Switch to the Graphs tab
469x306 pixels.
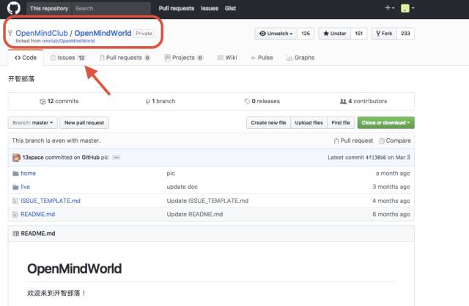(x=300, y=58)
